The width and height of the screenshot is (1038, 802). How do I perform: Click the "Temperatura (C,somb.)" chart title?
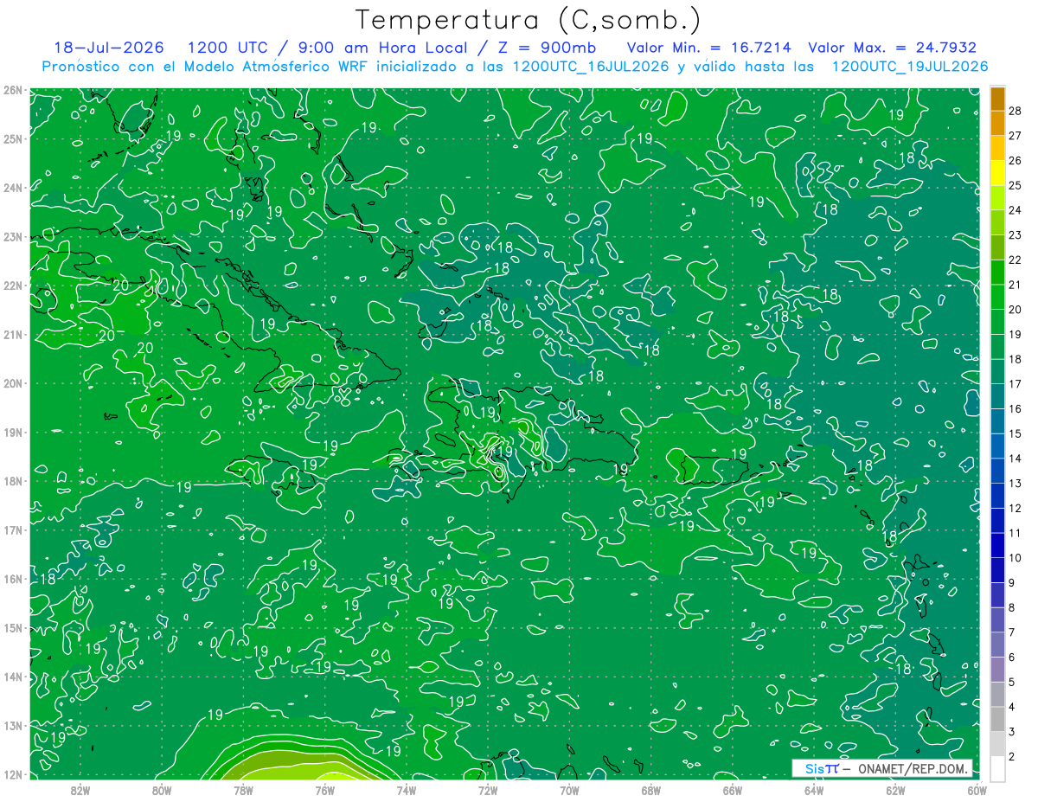(x=529, y=20)
